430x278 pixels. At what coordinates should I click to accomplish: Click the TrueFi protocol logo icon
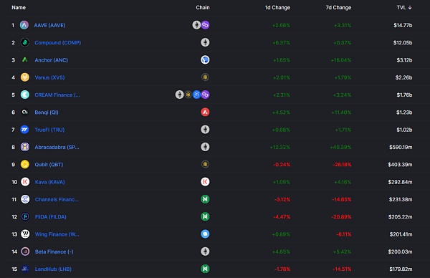coord(24,130)
